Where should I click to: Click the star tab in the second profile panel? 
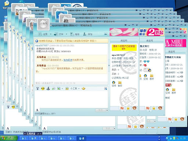pos(154,108)
